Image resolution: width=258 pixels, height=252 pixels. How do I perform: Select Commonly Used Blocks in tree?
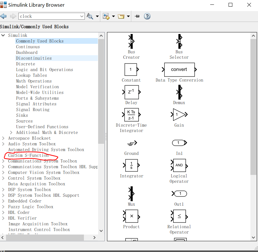(x=40, y=41)
